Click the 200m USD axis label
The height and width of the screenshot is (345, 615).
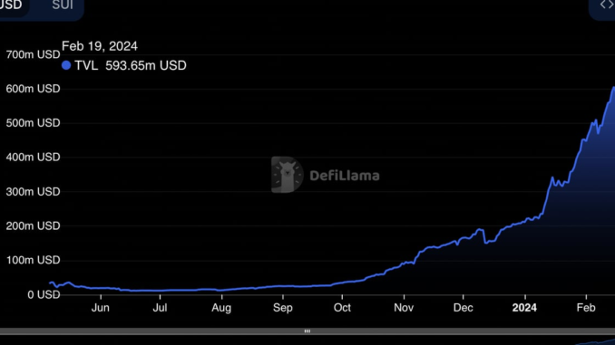tap(33, 226)
